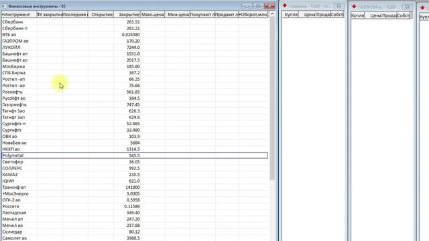Select the НКХП ао row

[x=135, y=149]
